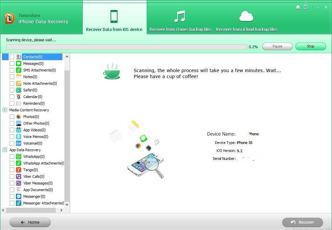
Task: Pause the device scan
Action: click(277, 47)
